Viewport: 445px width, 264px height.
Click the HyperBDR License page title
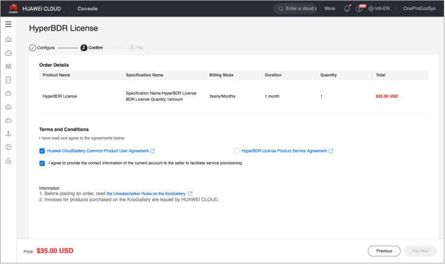pos(63,28)
